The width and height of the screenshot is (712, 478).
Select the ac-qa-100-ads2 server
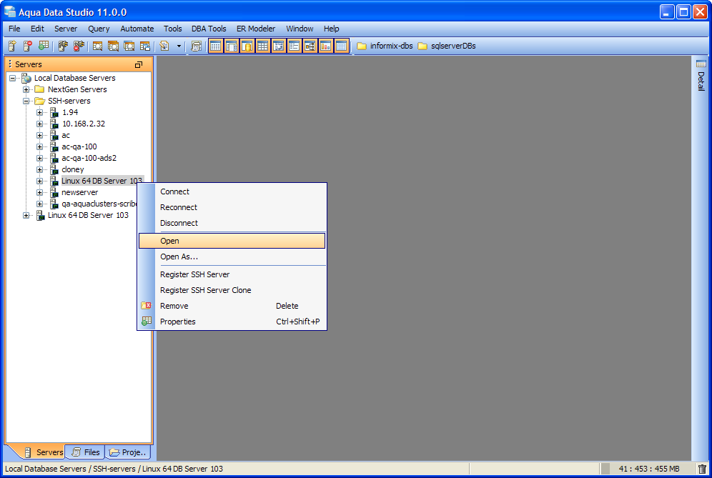point(89,158)
